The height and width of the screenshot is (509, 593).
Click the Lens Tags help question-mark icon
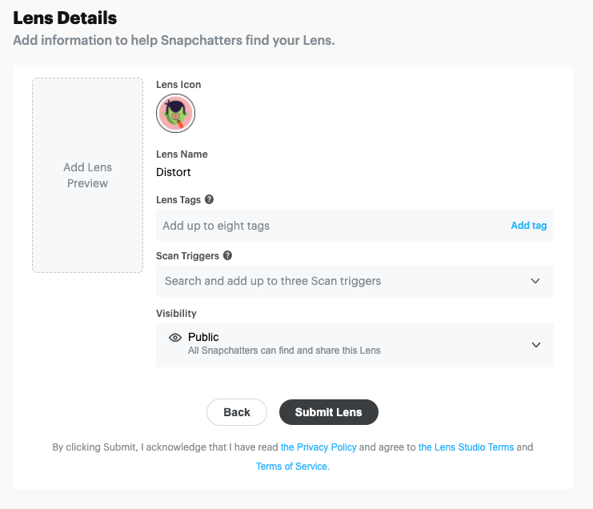pos(210,199)
